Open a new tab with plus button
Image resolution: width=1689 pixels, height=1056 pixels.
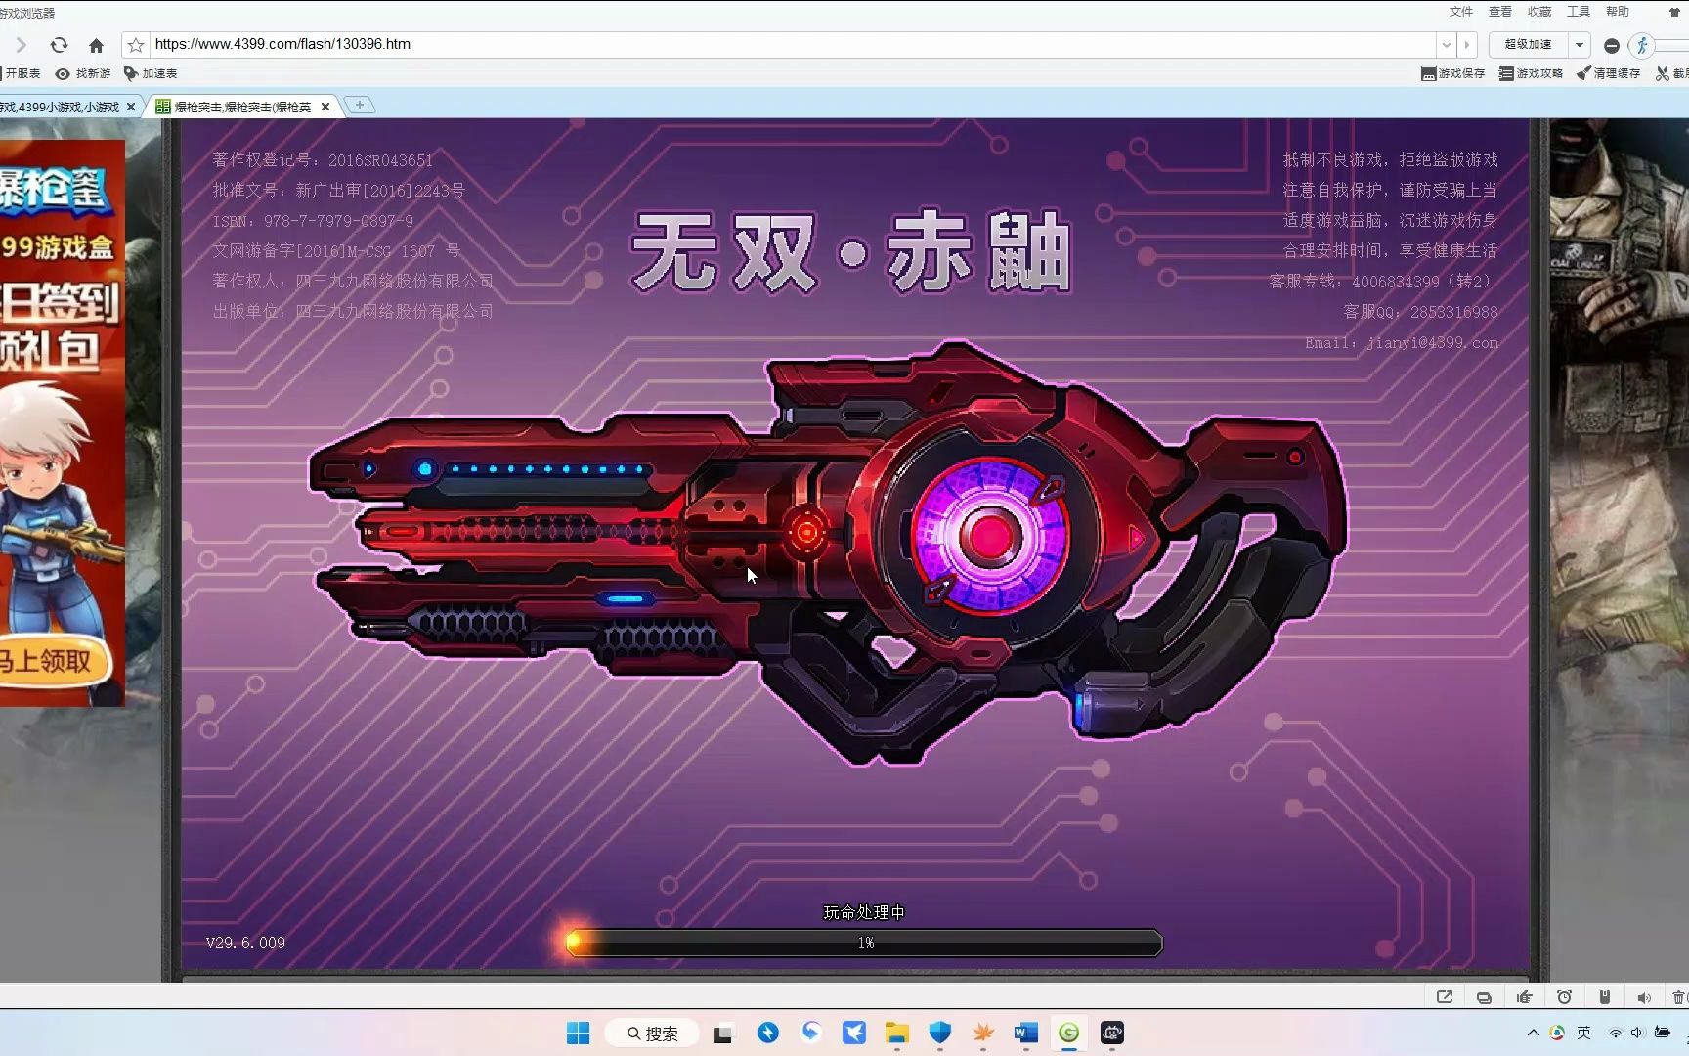pos(360,105)
